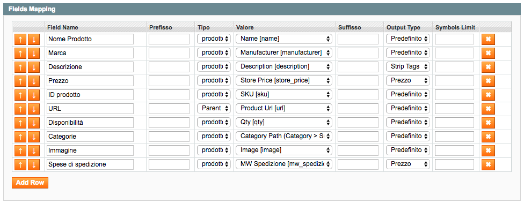Open the Store Price [store_price] value dropdown
524x204 pixels.
284,81
